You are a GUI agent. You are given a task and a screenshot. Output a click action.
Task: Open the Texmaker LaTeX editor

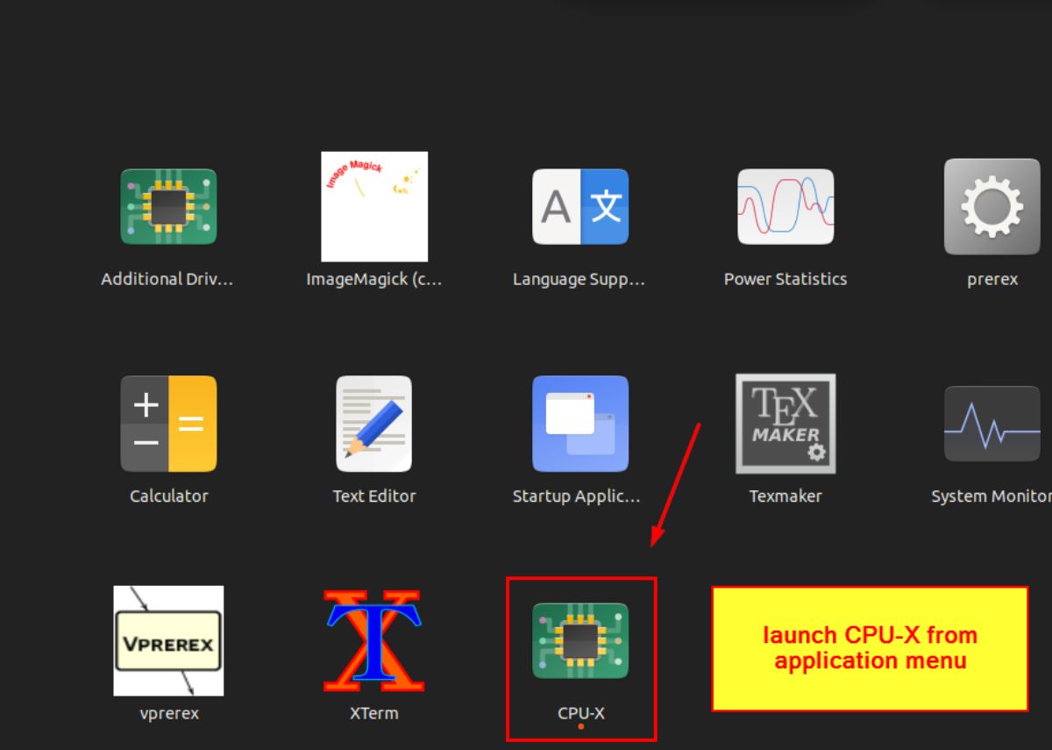[x=785, y=424]
